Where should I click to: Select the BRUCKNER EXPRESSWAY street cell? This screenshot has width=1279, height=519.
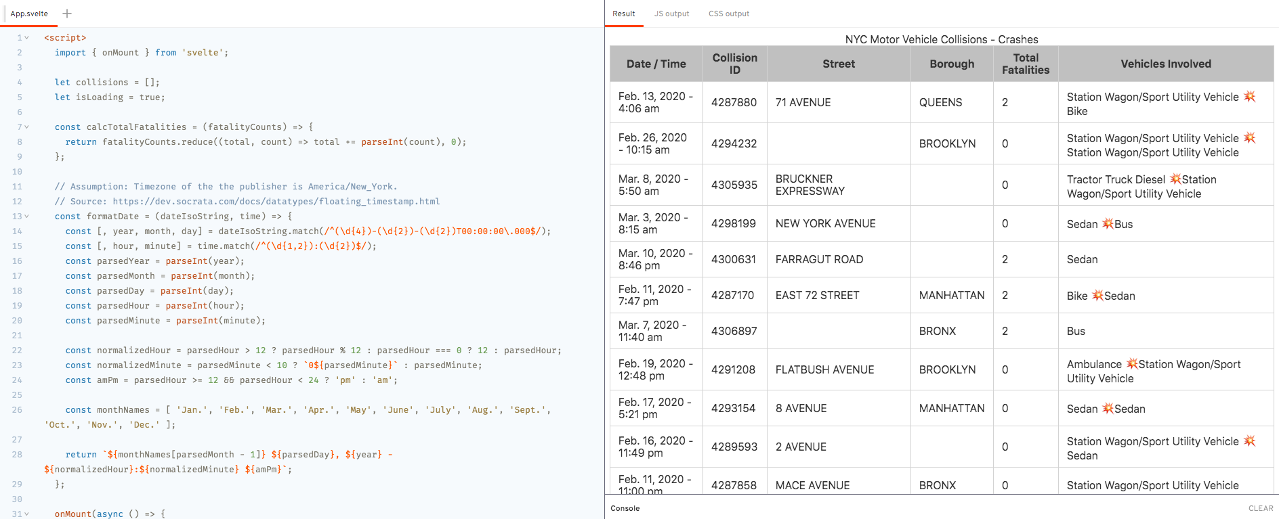coord(839,185)
